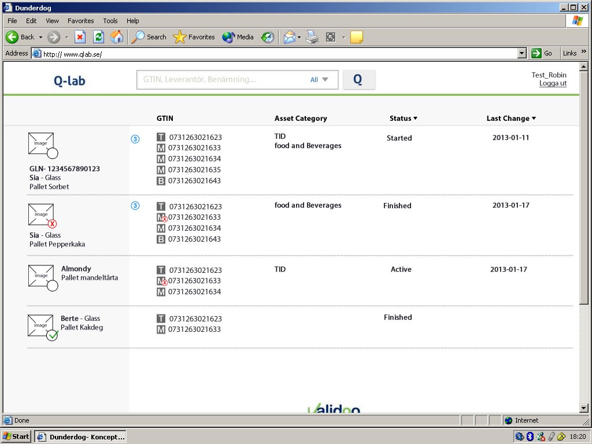The image size is (592, 444).
Task: Click the Logga ut link
Action: [553, 83]
